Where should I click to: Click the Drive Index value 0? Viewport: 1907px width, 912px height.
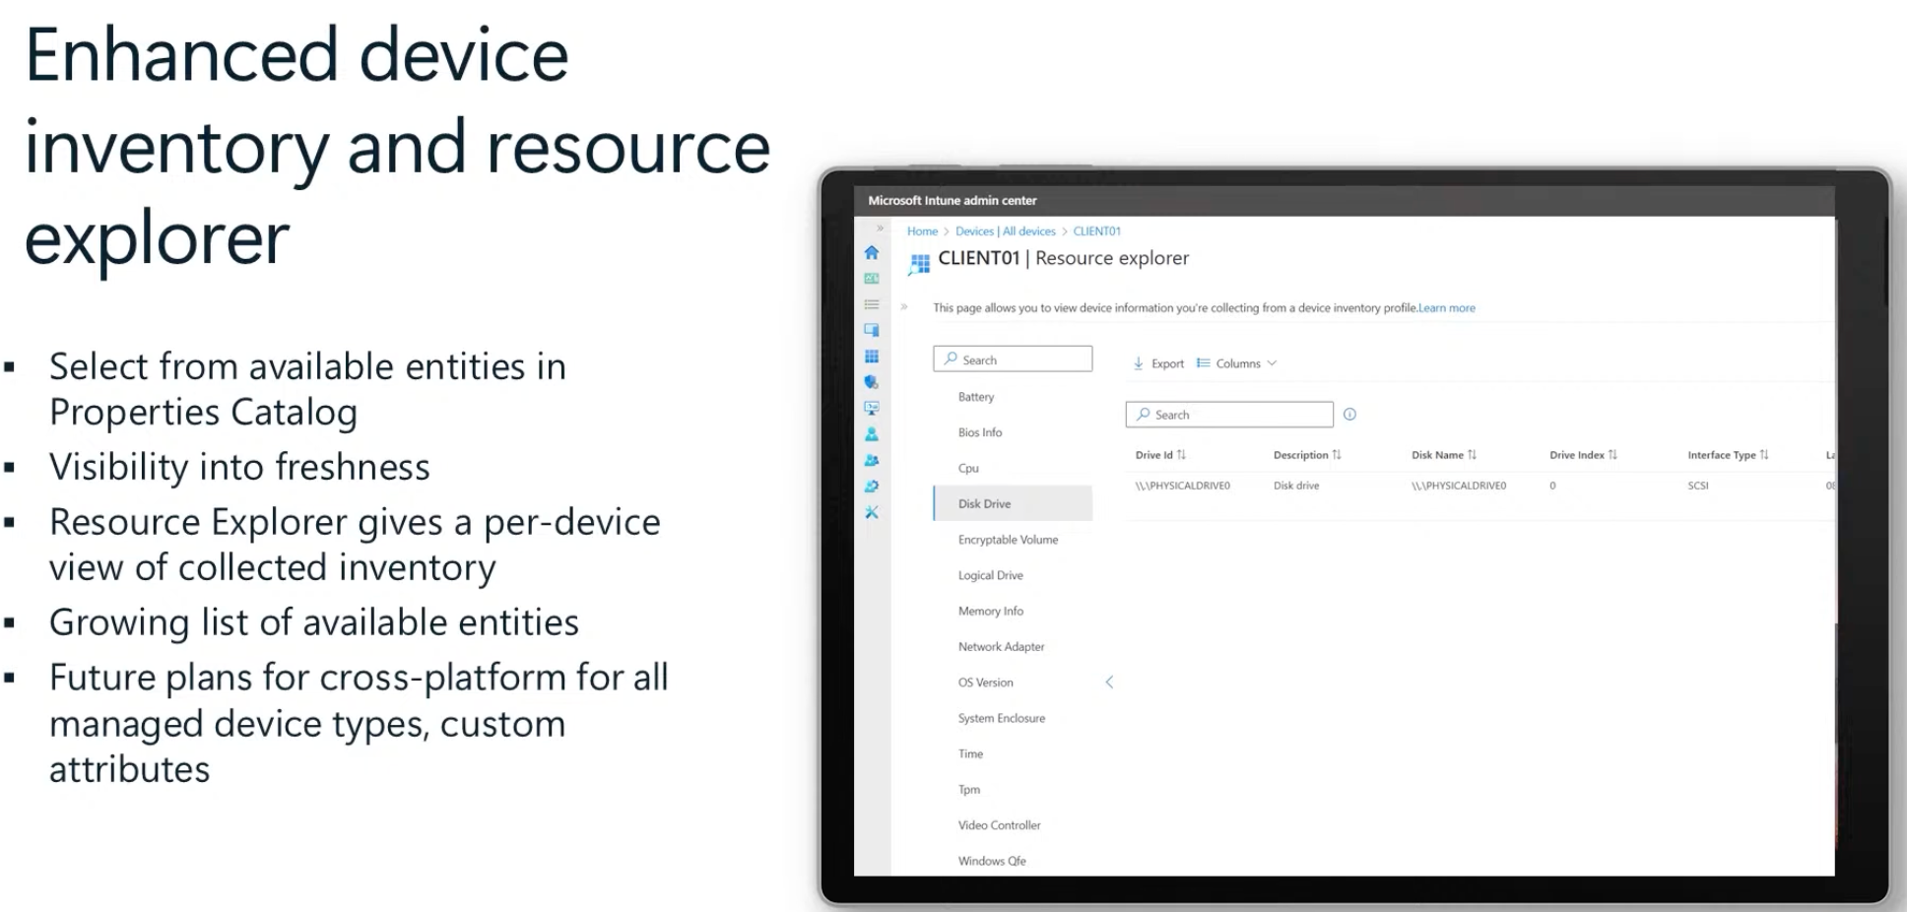pos(1552,486)
